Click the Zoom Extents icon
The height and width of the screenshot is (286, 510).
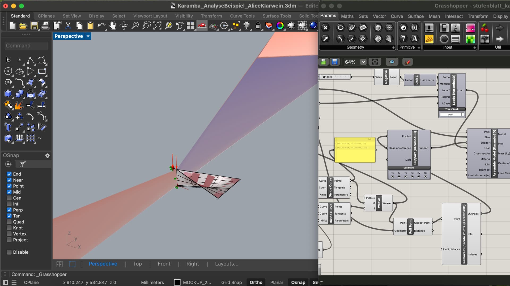(x=157, y=26)
